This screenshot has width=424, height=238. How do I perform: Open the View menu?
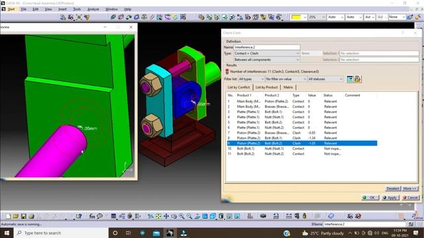tap(48, 9)
